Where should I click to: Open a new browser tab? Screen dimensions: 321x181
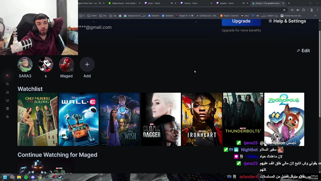coord(289,3)
